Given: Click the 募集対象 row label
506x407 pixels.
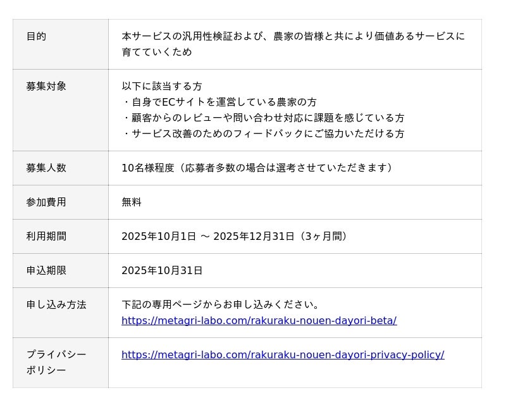Looking at the screenshot, I should click(46, 87).
